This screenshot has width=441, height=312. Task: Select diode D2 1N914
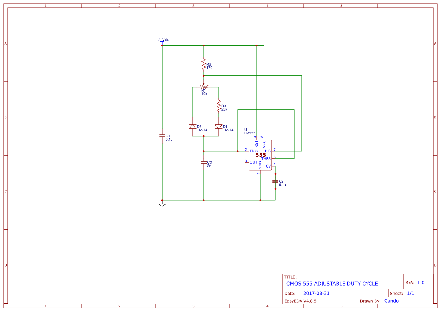(192, 127)
